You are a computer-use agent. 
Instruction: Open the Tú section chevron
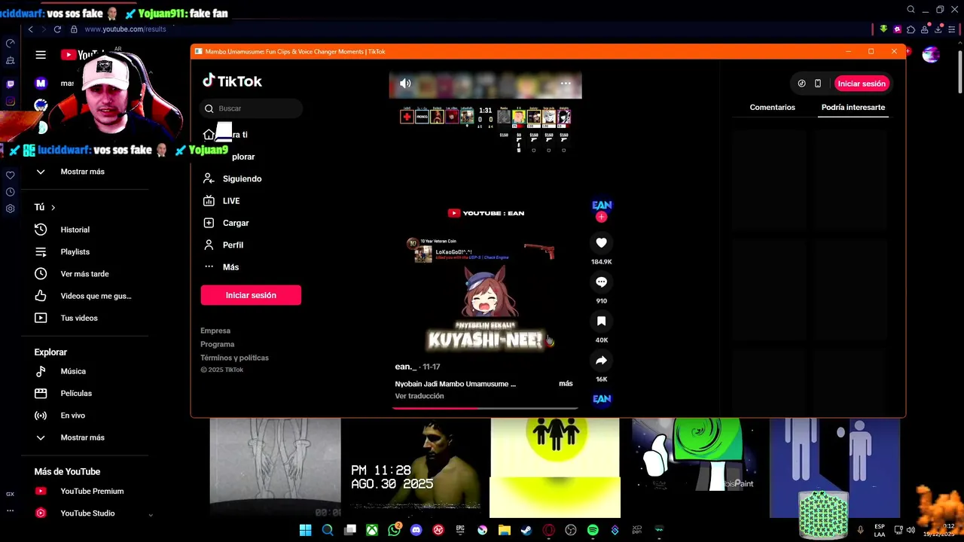click(53, 208)
